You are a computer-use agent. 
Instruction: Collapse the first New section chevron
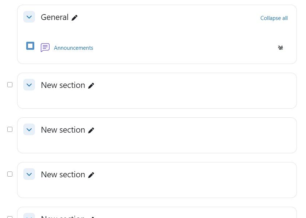[x=29, y=85]
